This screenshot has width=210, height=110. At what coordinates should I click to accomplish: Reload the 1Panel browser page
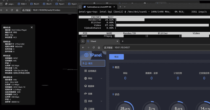[95, 48]
